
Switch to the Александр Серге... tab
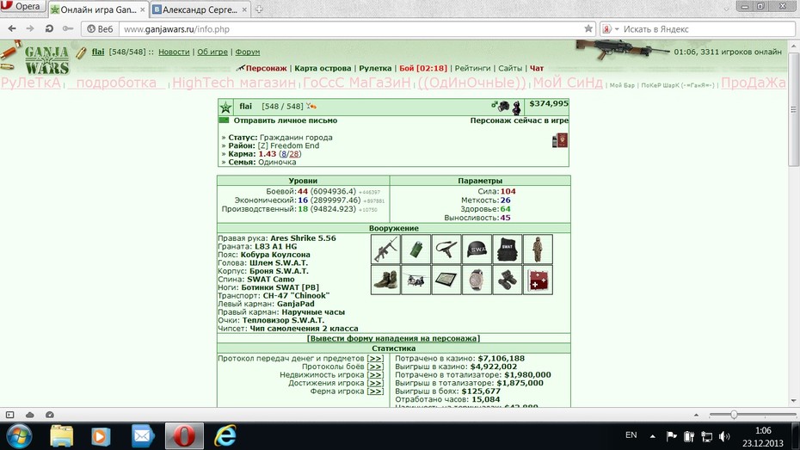click(200, 9)
